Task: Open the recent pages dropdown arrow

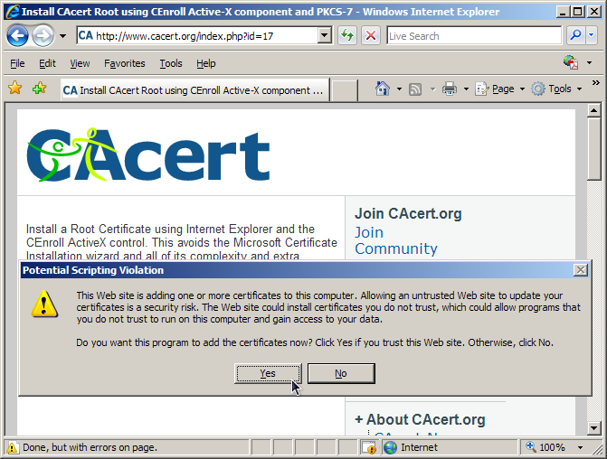Action: (62, 36)
